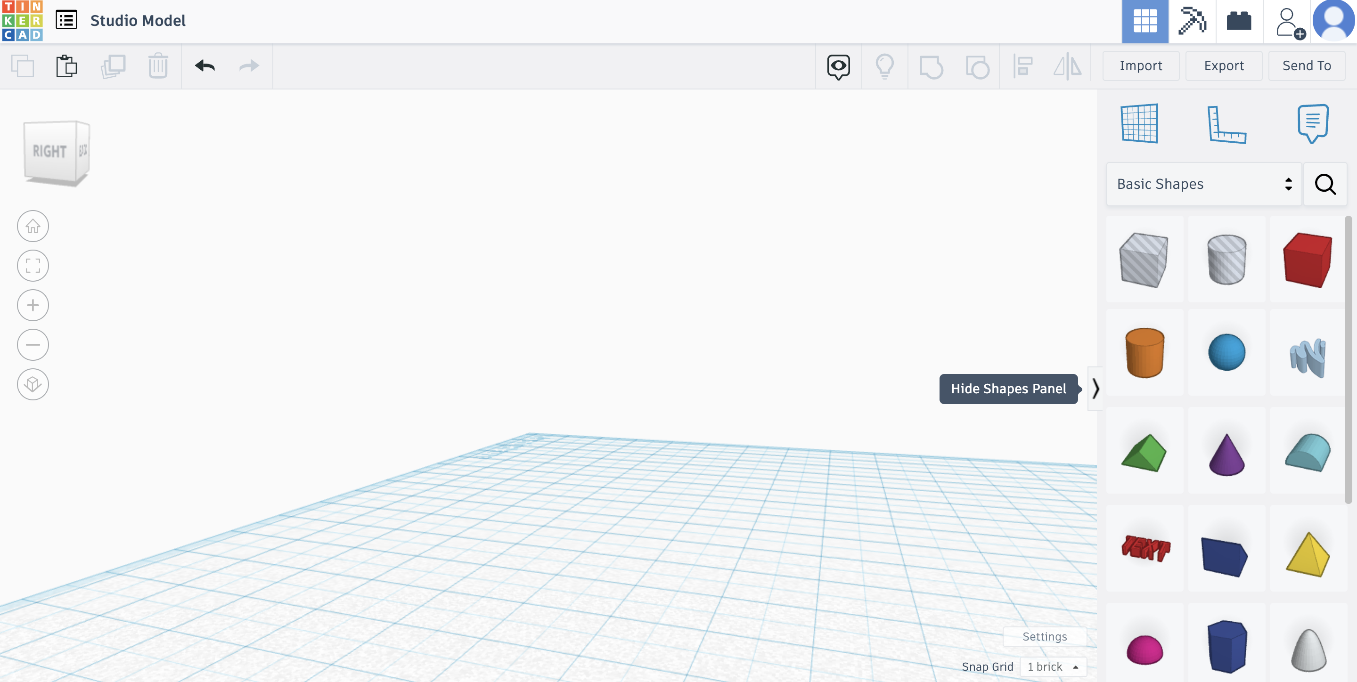
Task: Search shapes with the magnifier icon
Action: click(1325, 184)
